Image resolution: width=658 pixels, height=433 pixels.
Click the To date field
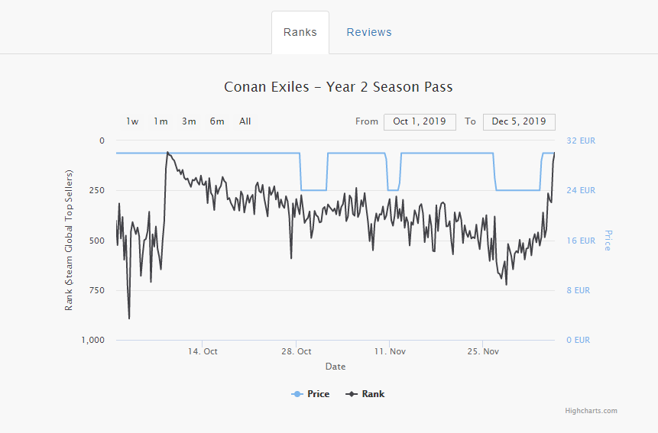[x=519, y=121]
